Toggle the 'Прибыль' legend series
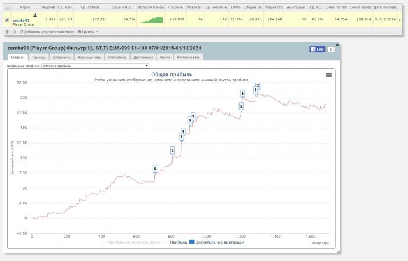 pyautogui.click(x=175, y=242)
